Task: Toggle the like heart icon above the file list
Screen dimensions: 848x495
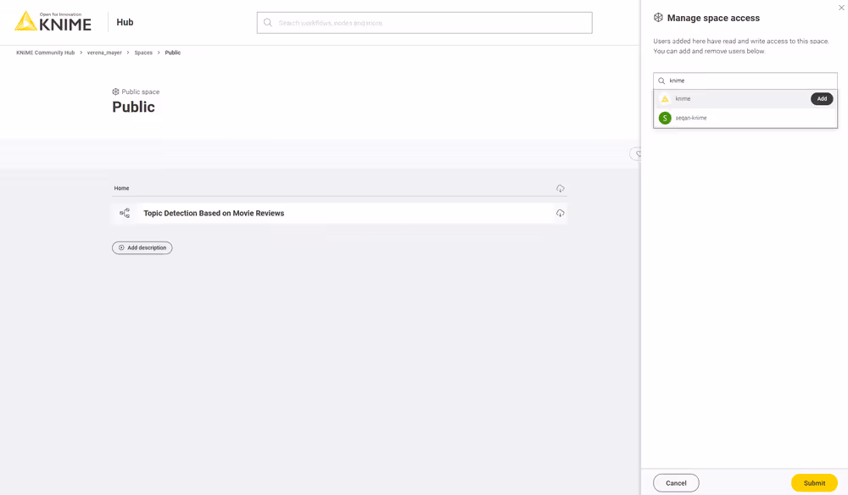Action: [x=638, y=153]
